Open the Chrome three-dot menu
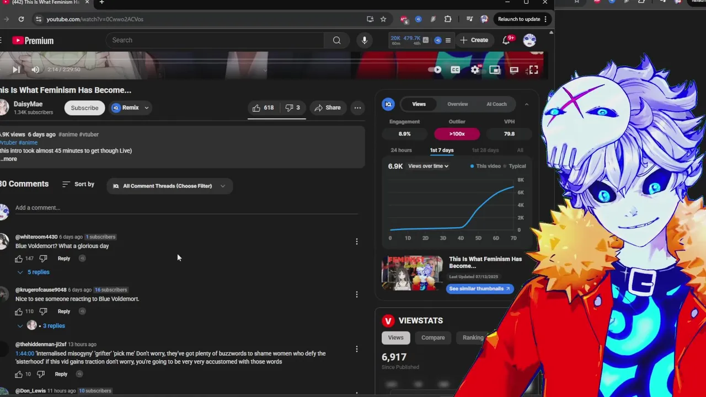The width and height of the screenshot is (706, 397). 545,19
